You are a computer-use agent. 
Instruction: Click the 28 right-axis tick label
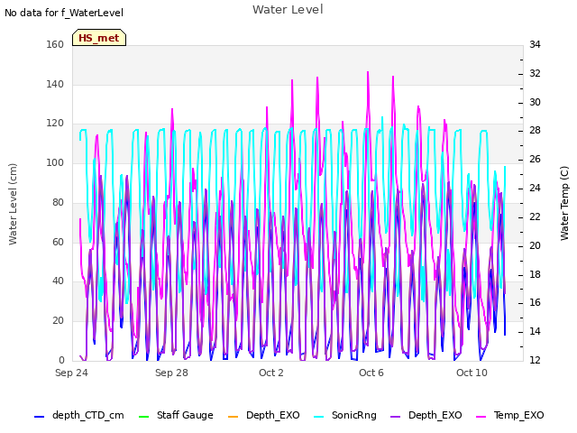click(x=535, y=130)
